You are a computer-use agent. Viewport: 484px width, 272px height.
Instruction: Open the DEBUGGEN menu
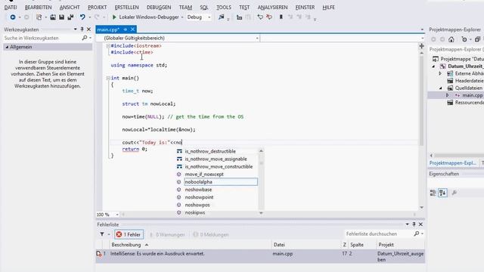click(x=159, y=7)
